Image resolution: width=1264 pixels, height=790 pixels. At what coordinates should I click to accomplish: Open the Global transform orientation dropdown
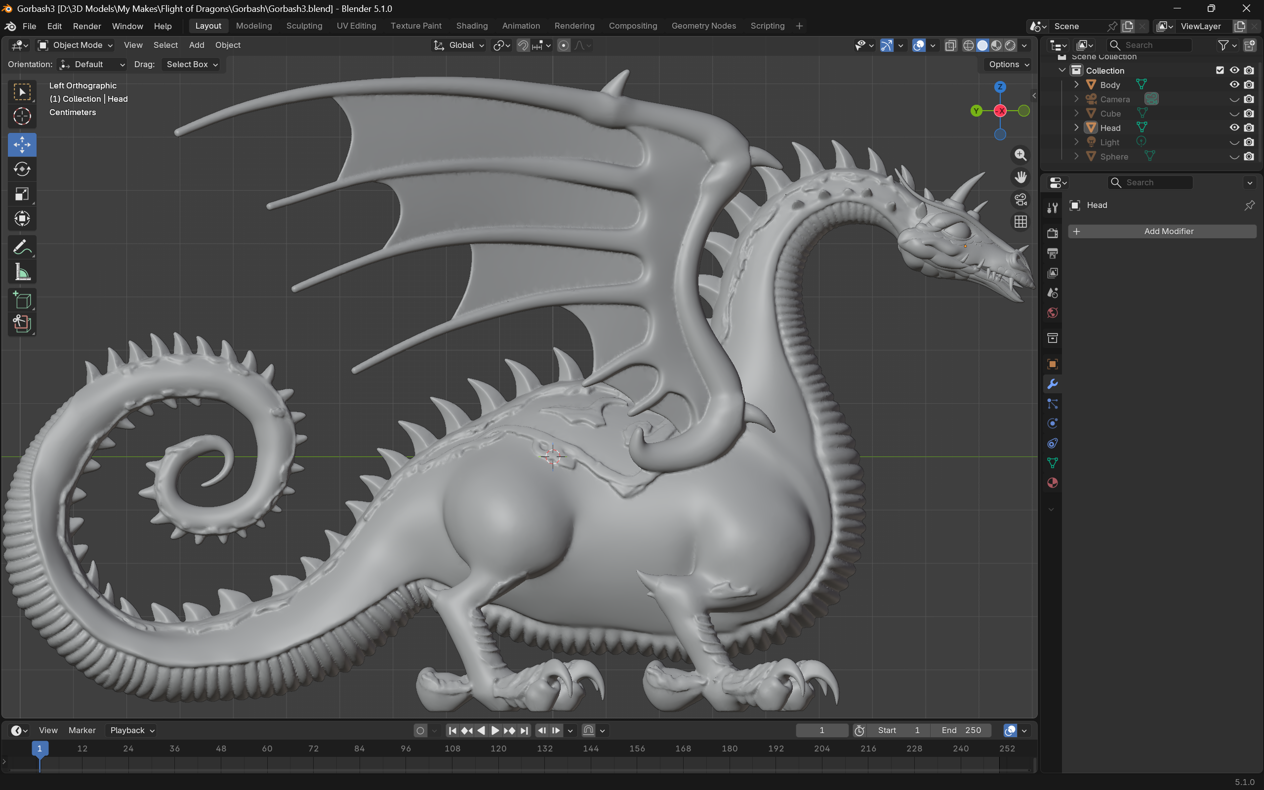(x=459, y=45)
